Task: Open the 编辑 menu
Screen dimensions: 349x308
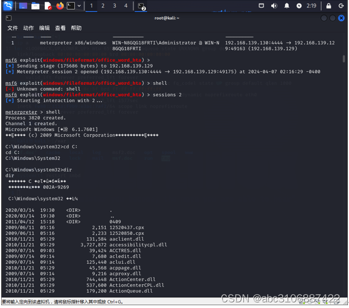Action: (x=44, y=28)
